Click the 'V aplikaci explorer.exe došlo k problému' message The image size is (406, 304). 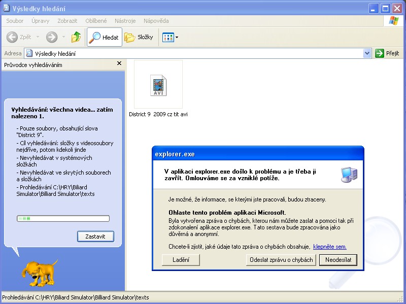240,175
